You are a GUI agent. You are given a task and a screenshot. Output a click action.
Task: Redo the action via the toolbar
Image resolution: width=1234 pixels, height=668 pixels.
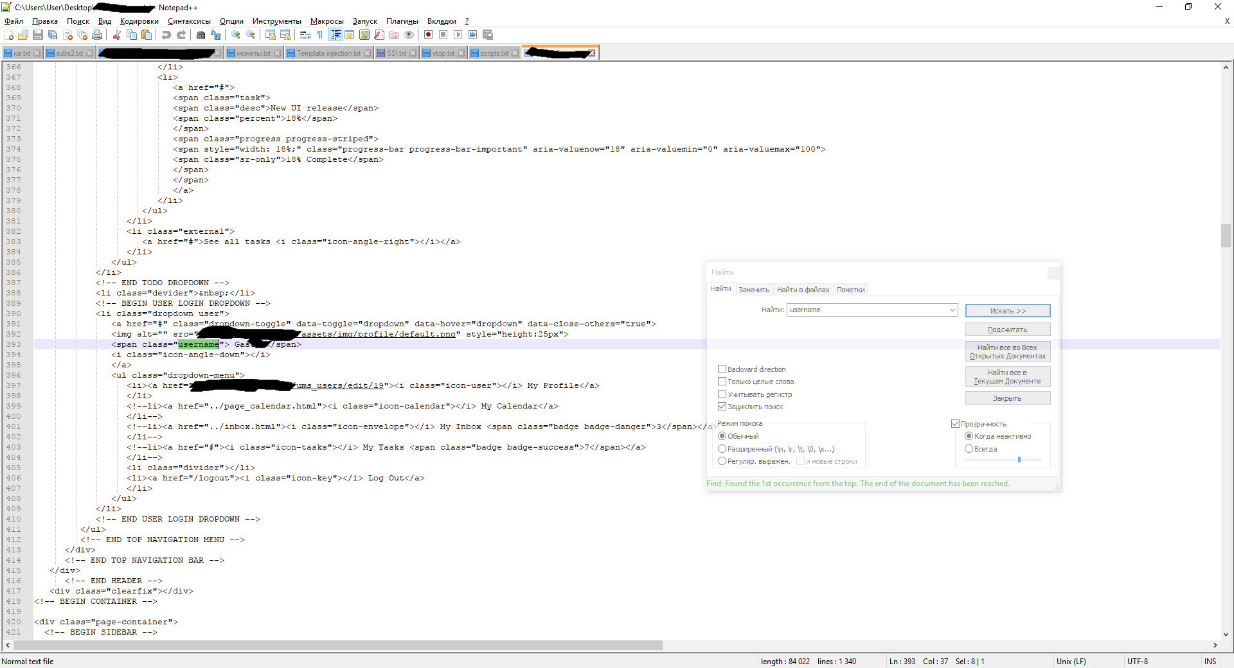(x=181, y=35)
